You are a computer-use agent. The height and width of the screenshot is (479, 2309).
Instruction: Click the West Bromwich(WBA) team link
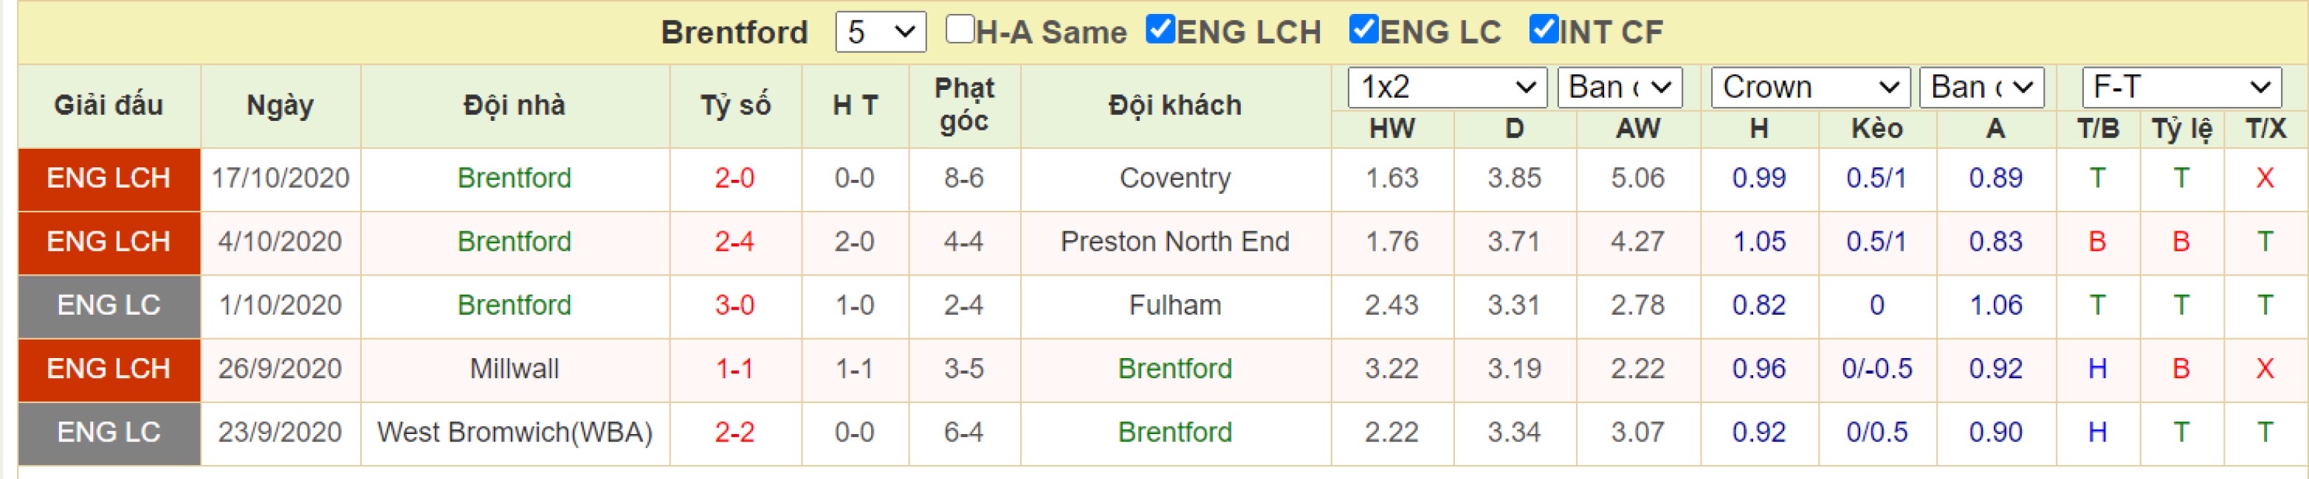(515, 433)
